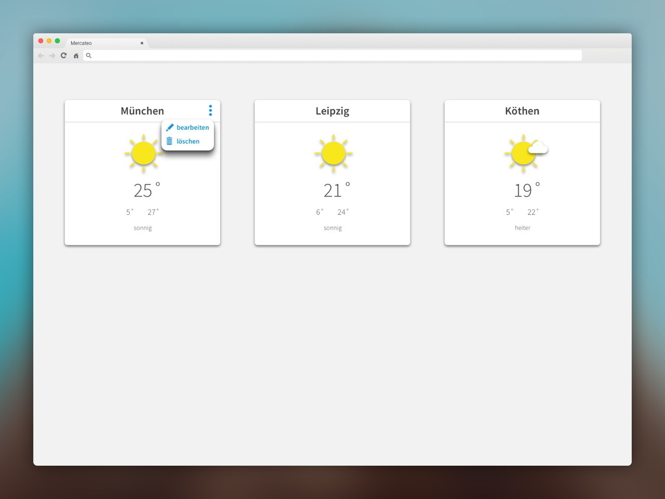Open the München card three-dot menu

pyautogui.click(x=210, y=110)
